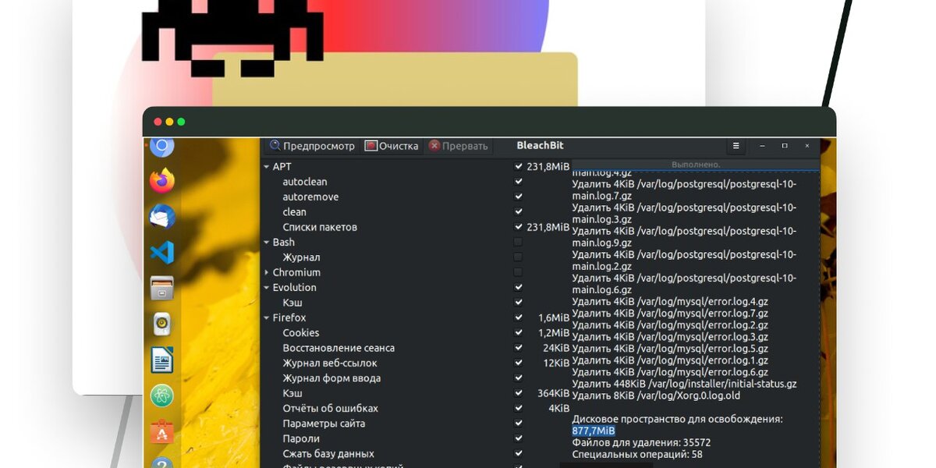Uncheck the Пароли checkbox

(519, 438)
